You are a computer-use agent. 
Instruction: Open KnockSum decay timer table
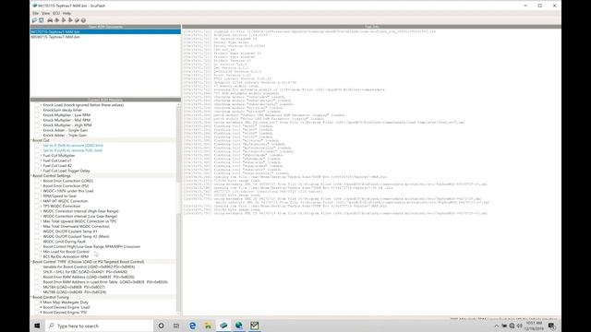click(x=63, y=110)
